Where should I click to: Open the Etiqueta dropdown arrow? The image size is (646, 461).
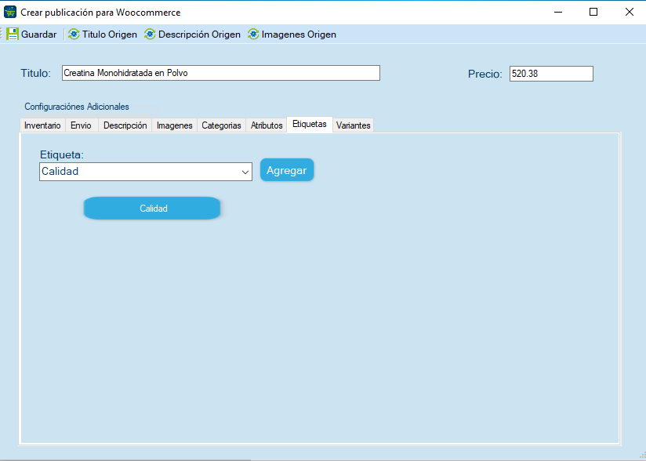click(245, 172)
